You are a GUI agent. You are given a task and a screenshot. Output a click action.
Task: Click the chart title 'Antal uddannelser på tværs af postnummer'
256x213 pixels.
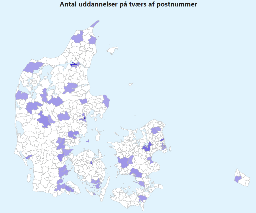click(128, 4)
